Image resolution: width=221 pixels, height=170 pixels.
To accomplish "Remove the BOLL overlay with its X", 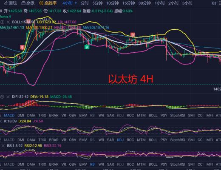I will tap(8, 22).
